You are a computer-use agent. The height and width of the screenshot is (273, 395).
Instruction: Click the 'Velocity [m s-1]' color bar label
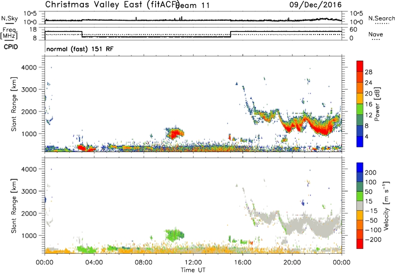coord(386,206)
